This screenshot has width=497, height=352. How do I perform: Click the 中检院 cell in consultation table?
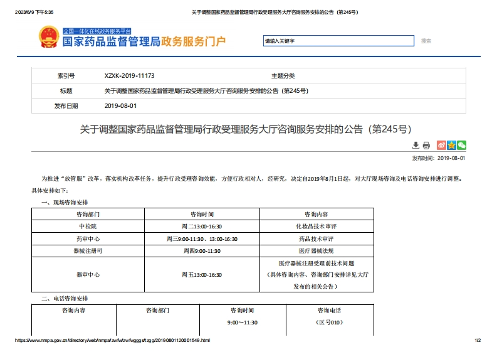tap(88, 227)
